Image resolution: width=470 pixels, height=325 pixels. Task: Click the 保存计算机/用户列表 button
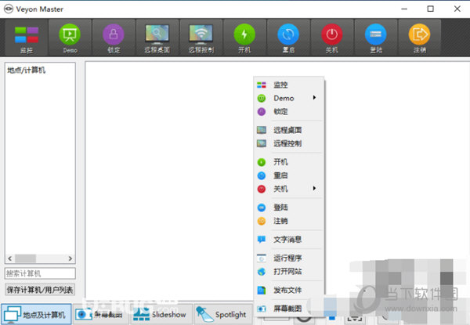tap(40, 290)
